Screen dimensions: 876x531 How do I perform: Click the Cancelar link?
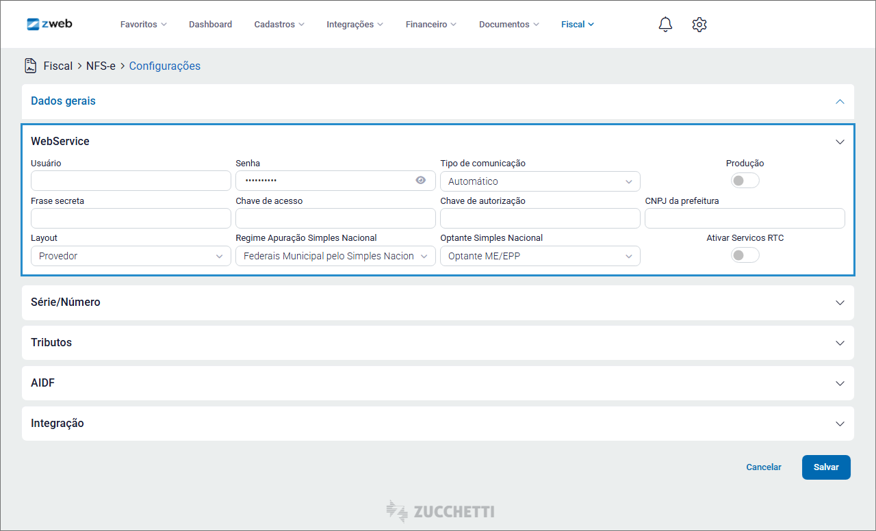(x=763, y=467)
